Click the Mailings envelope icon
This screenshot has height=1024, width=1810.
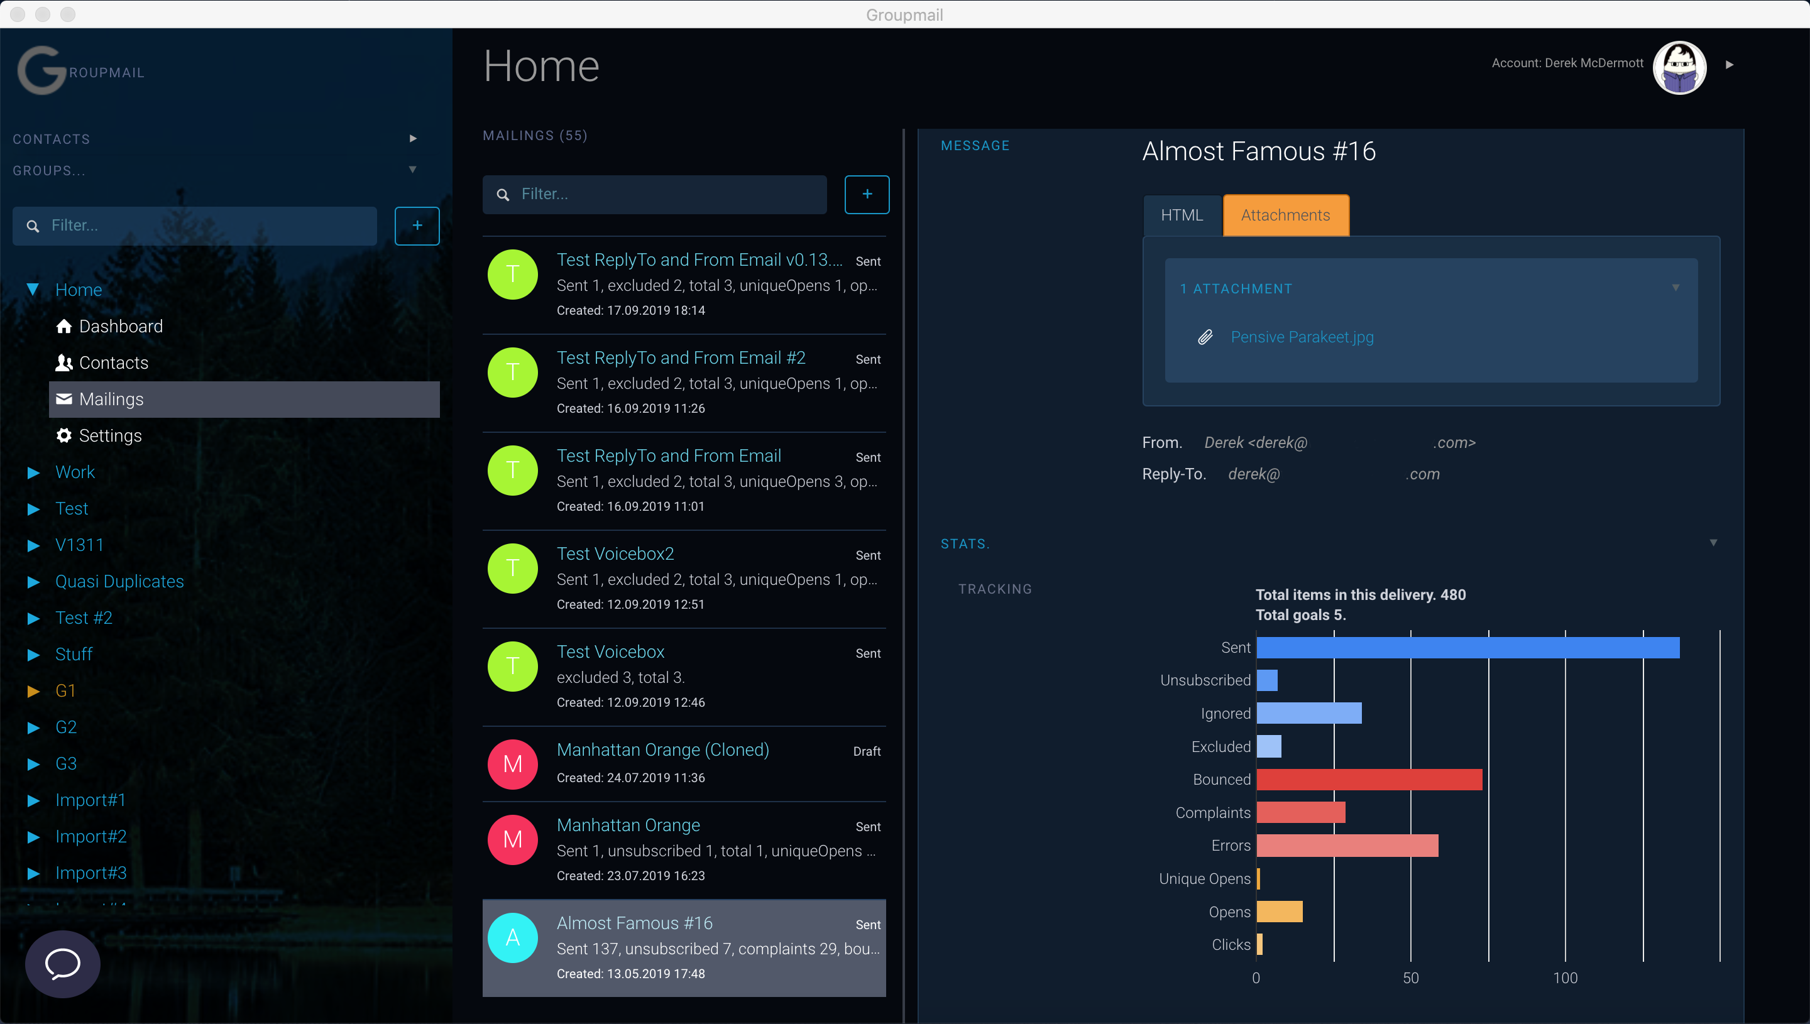tap(64, 399)
